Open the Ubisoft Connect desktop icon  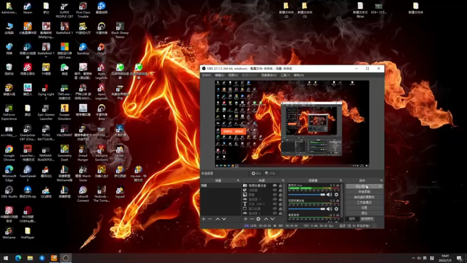point(83,194)
